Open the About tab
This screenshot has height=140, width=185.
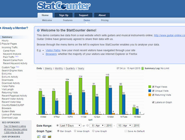point(102,15)
